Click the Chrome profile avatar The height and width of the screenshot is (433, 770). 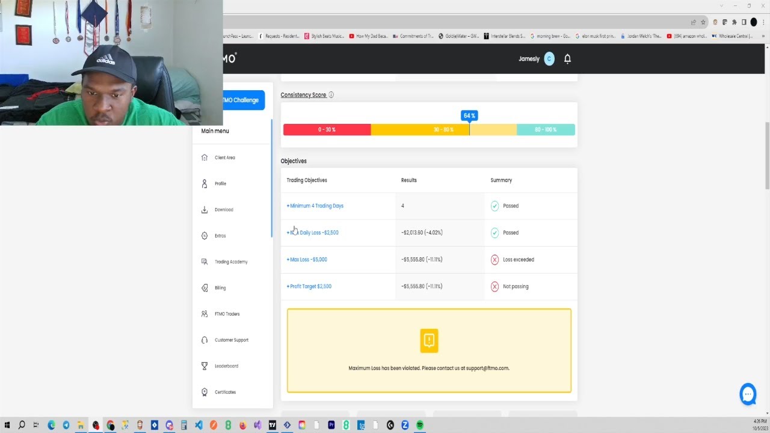tap(754, 22)
